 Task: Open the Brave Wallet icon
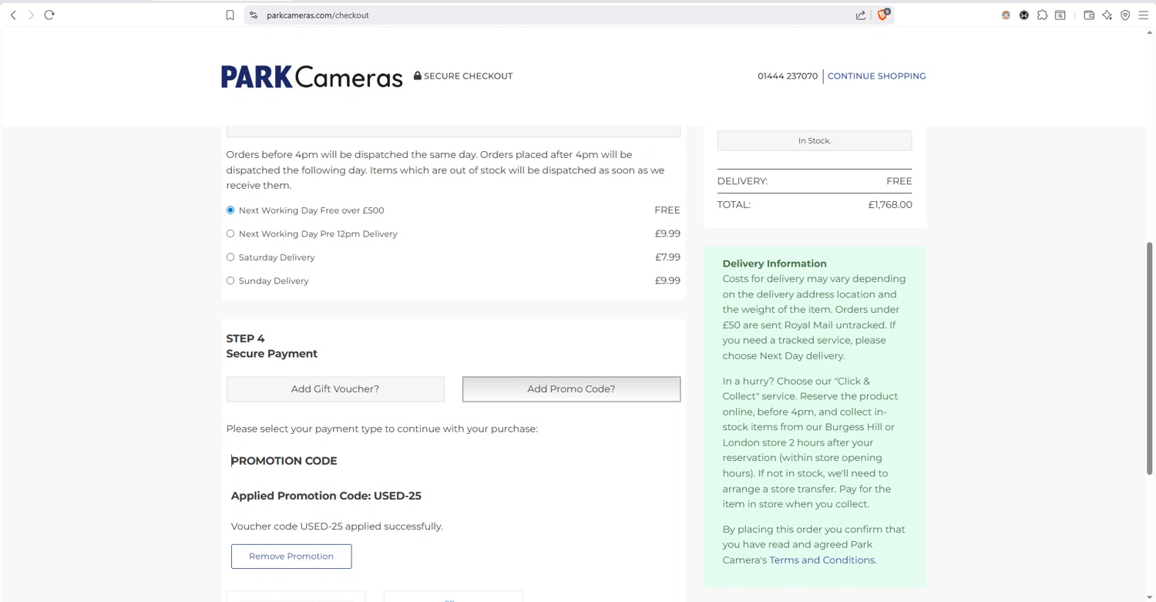(x=1089, y=15)
